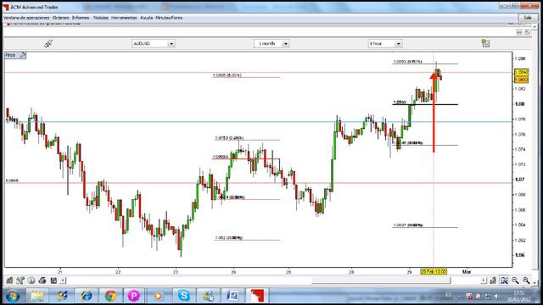The width and height of the screenshot is (543, 305).
Task: Click the info circle icon in bottom toolbar
Action: click(x=31, y=280)
